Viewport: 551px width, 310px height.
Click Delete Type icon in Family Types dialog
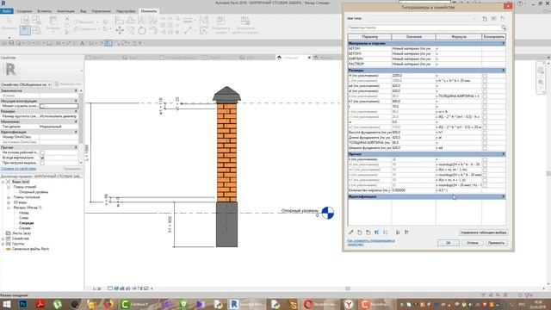pyautogui.click(x=503, y=19)
